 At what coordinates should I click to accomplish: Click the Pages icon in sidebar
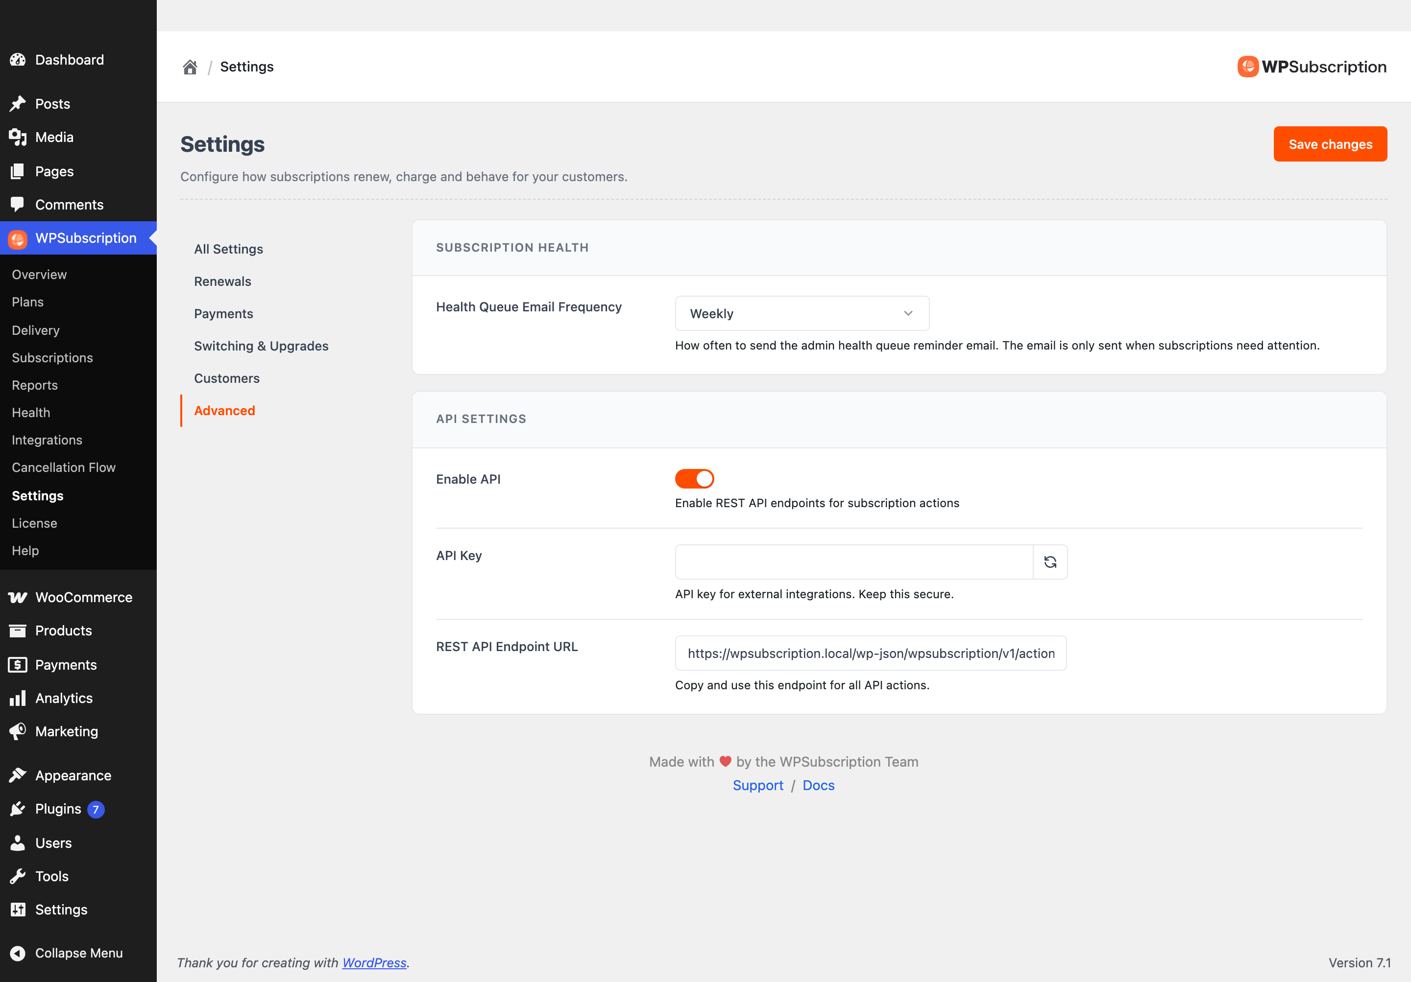pyautogui.click(x=18, y=171)
